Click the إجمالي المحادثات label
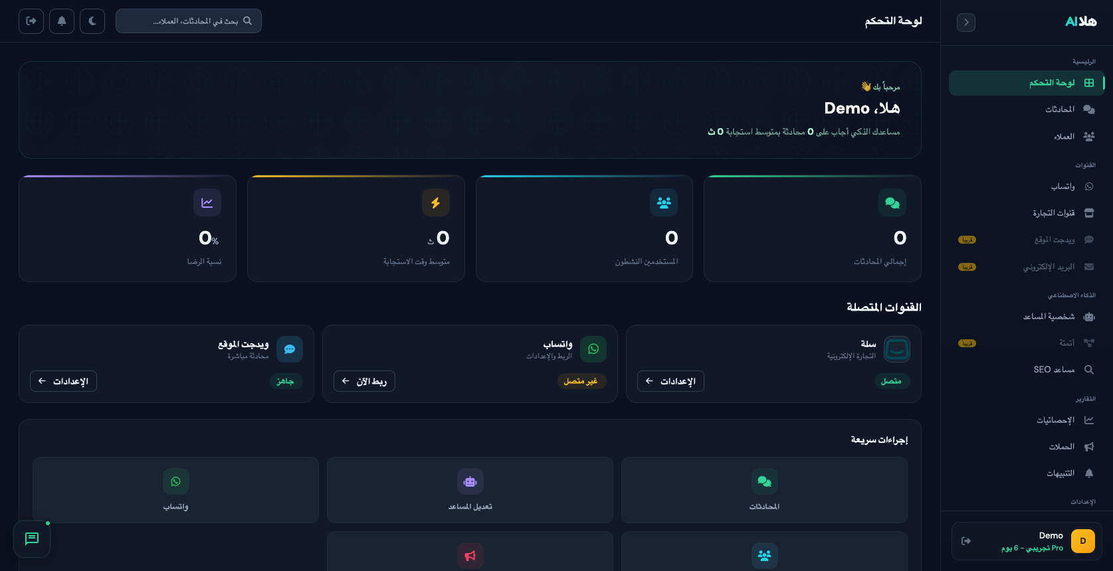Viewport: 1113px width, 571px height. click(880, 262)
